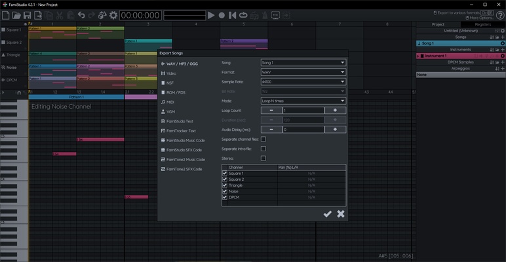
Task: Create a new project from toolbar
Action: (5, 15)
